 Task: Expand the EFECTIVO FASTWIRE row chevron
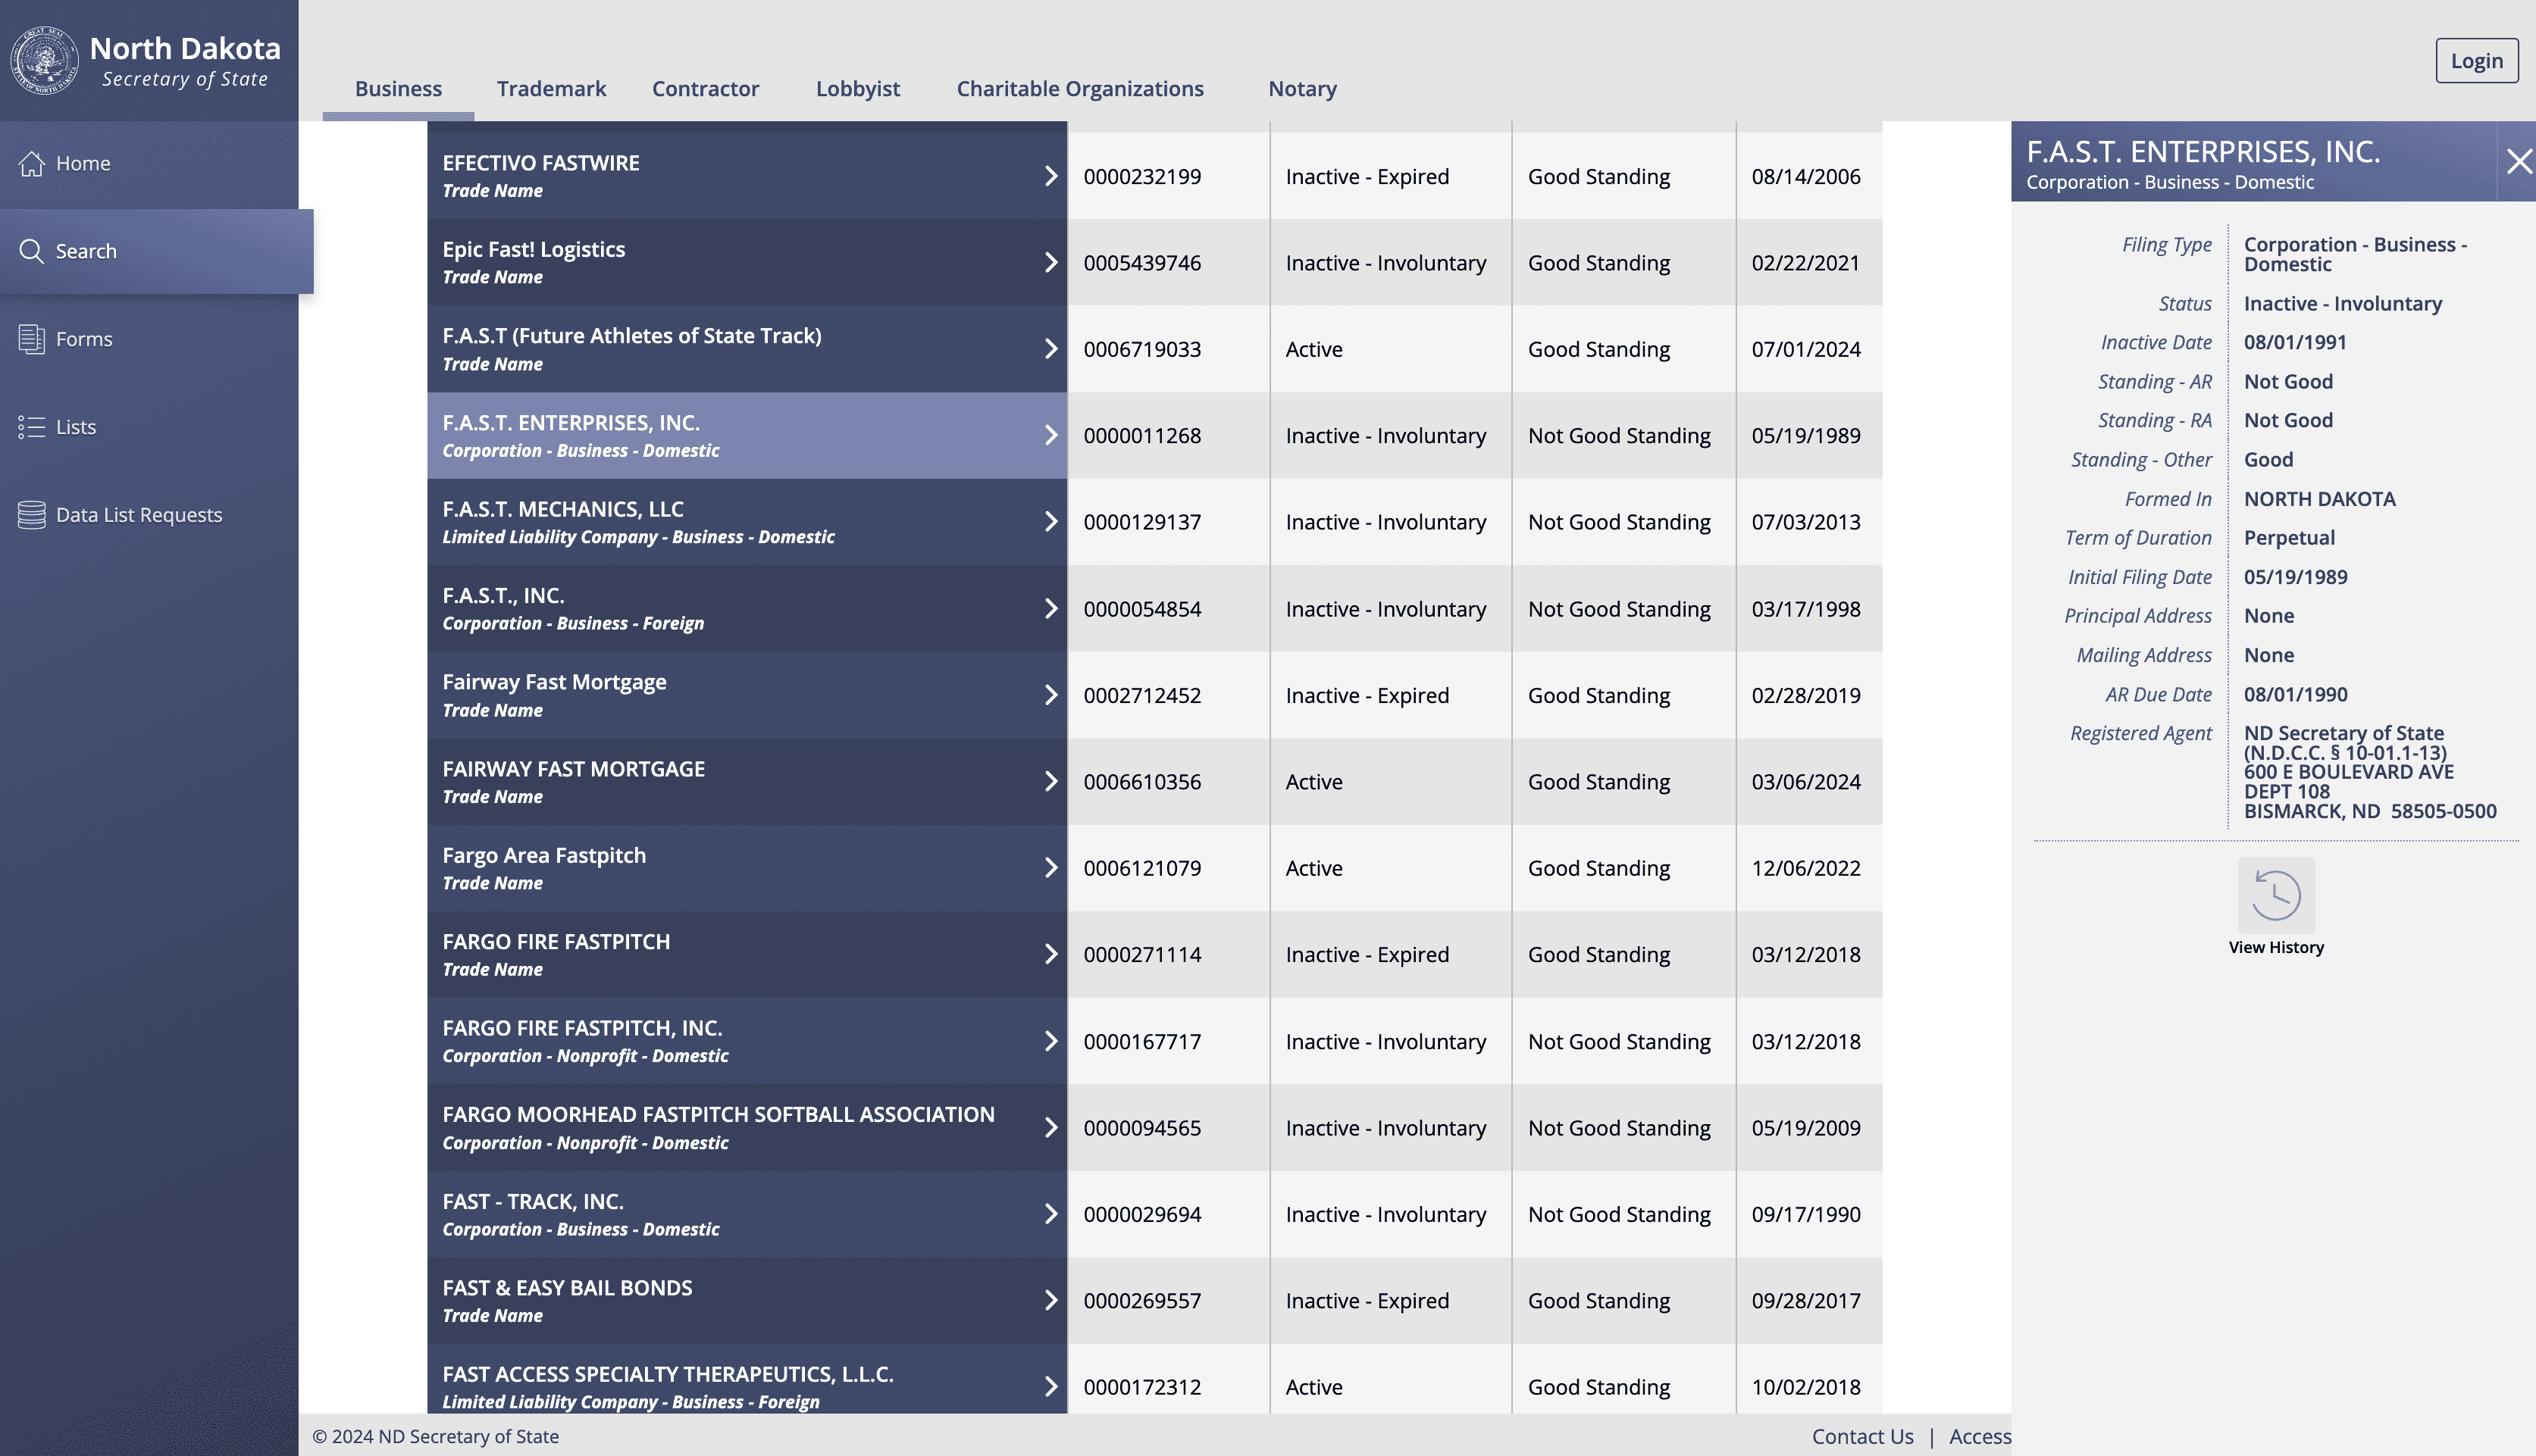coord(1050,176)
